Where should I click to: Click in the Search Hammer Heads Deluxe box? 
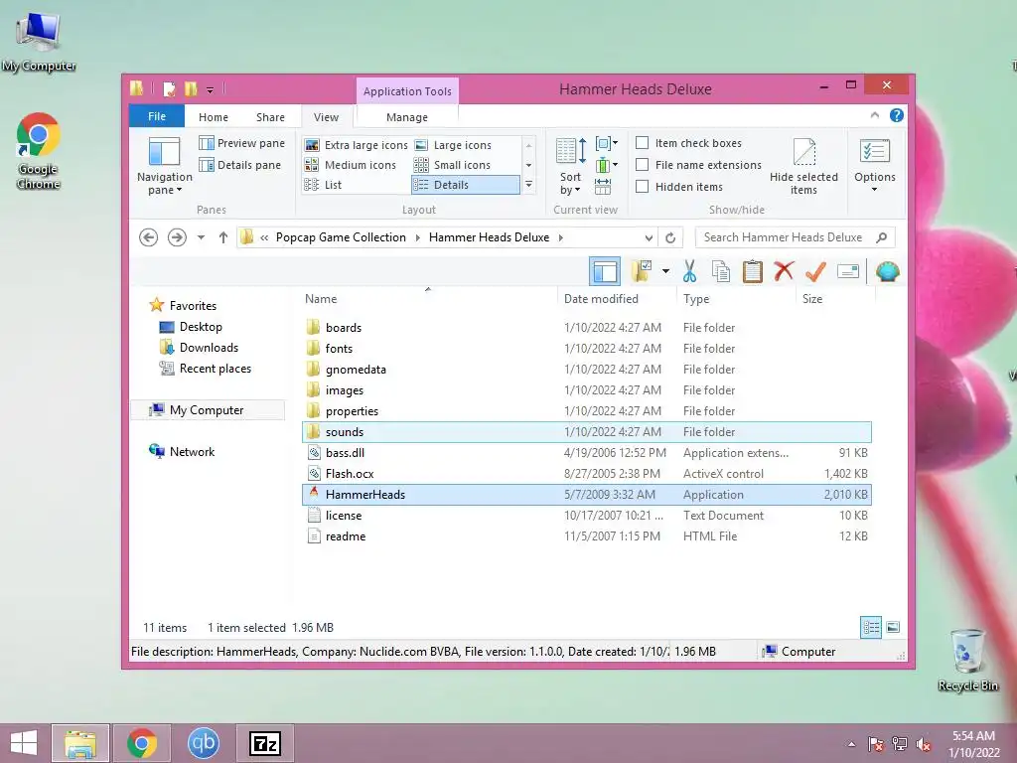click(x=783, y=237)
